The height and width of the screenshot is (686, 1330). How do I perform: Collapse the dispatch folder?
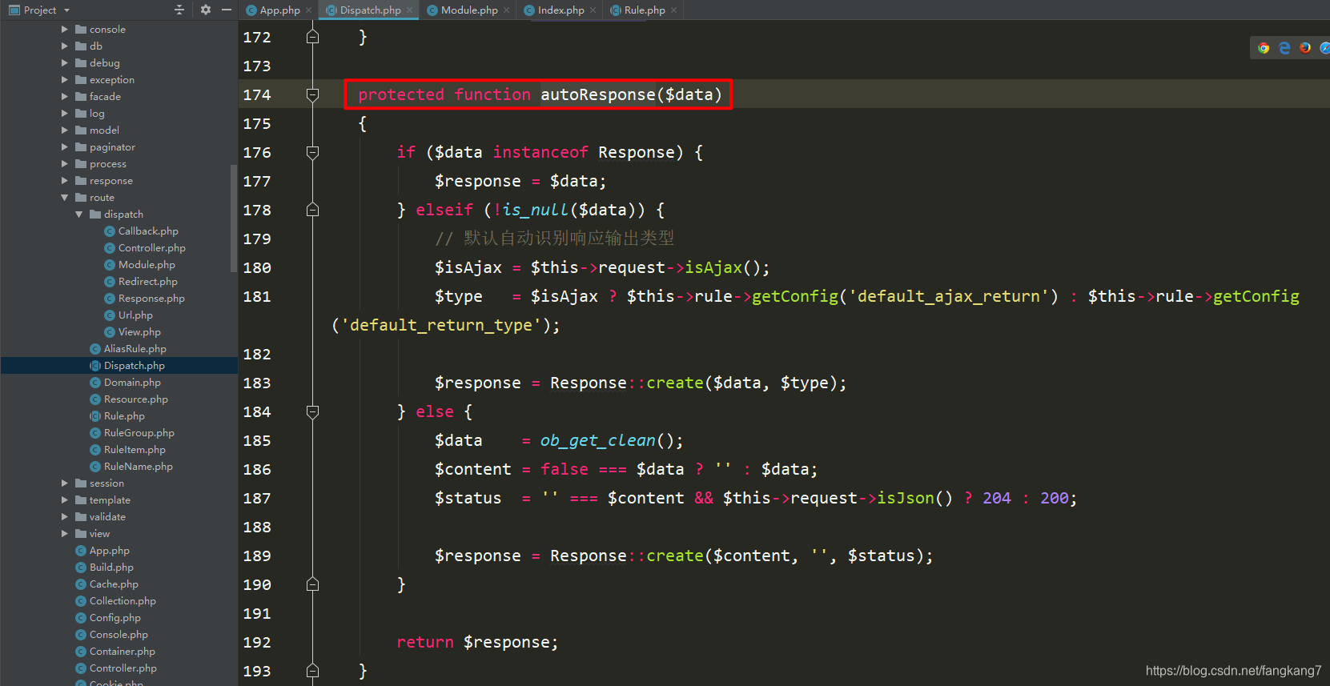[79, 214]
